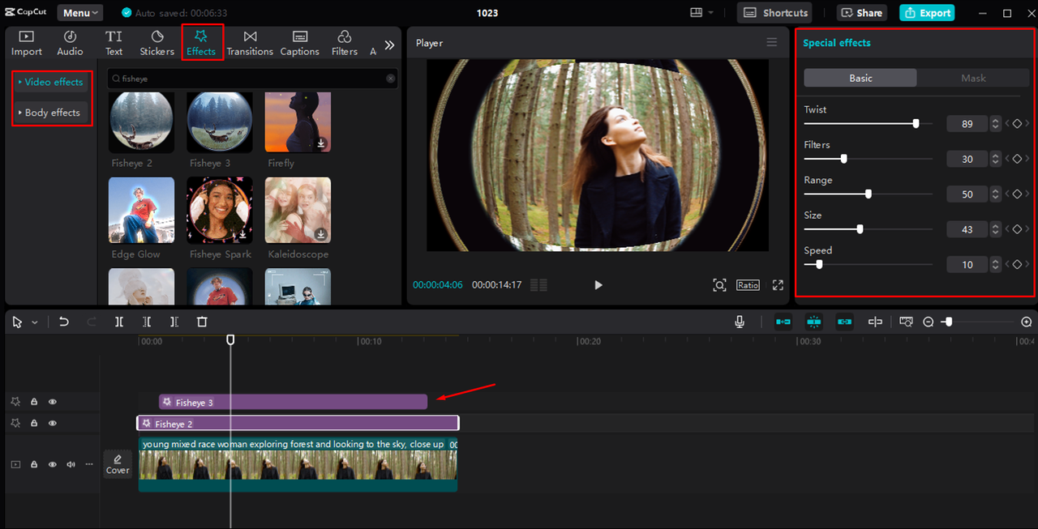Clear the effects search field
Image resolution: width=1038 pixels, height=529 pixels.
pyautogui.click(x=390, y=79)
